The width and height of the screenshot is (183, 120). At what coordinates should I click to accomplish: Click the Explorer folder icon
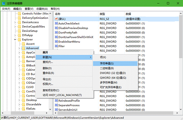(20, 39)
